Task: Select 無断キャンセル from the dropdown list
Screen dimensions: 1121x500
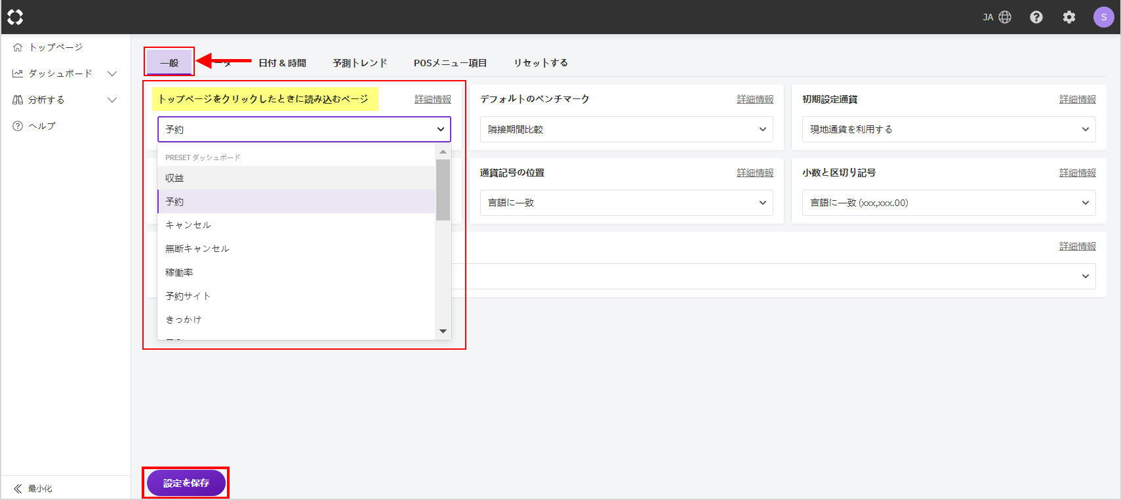Action: tap(296, 249)
